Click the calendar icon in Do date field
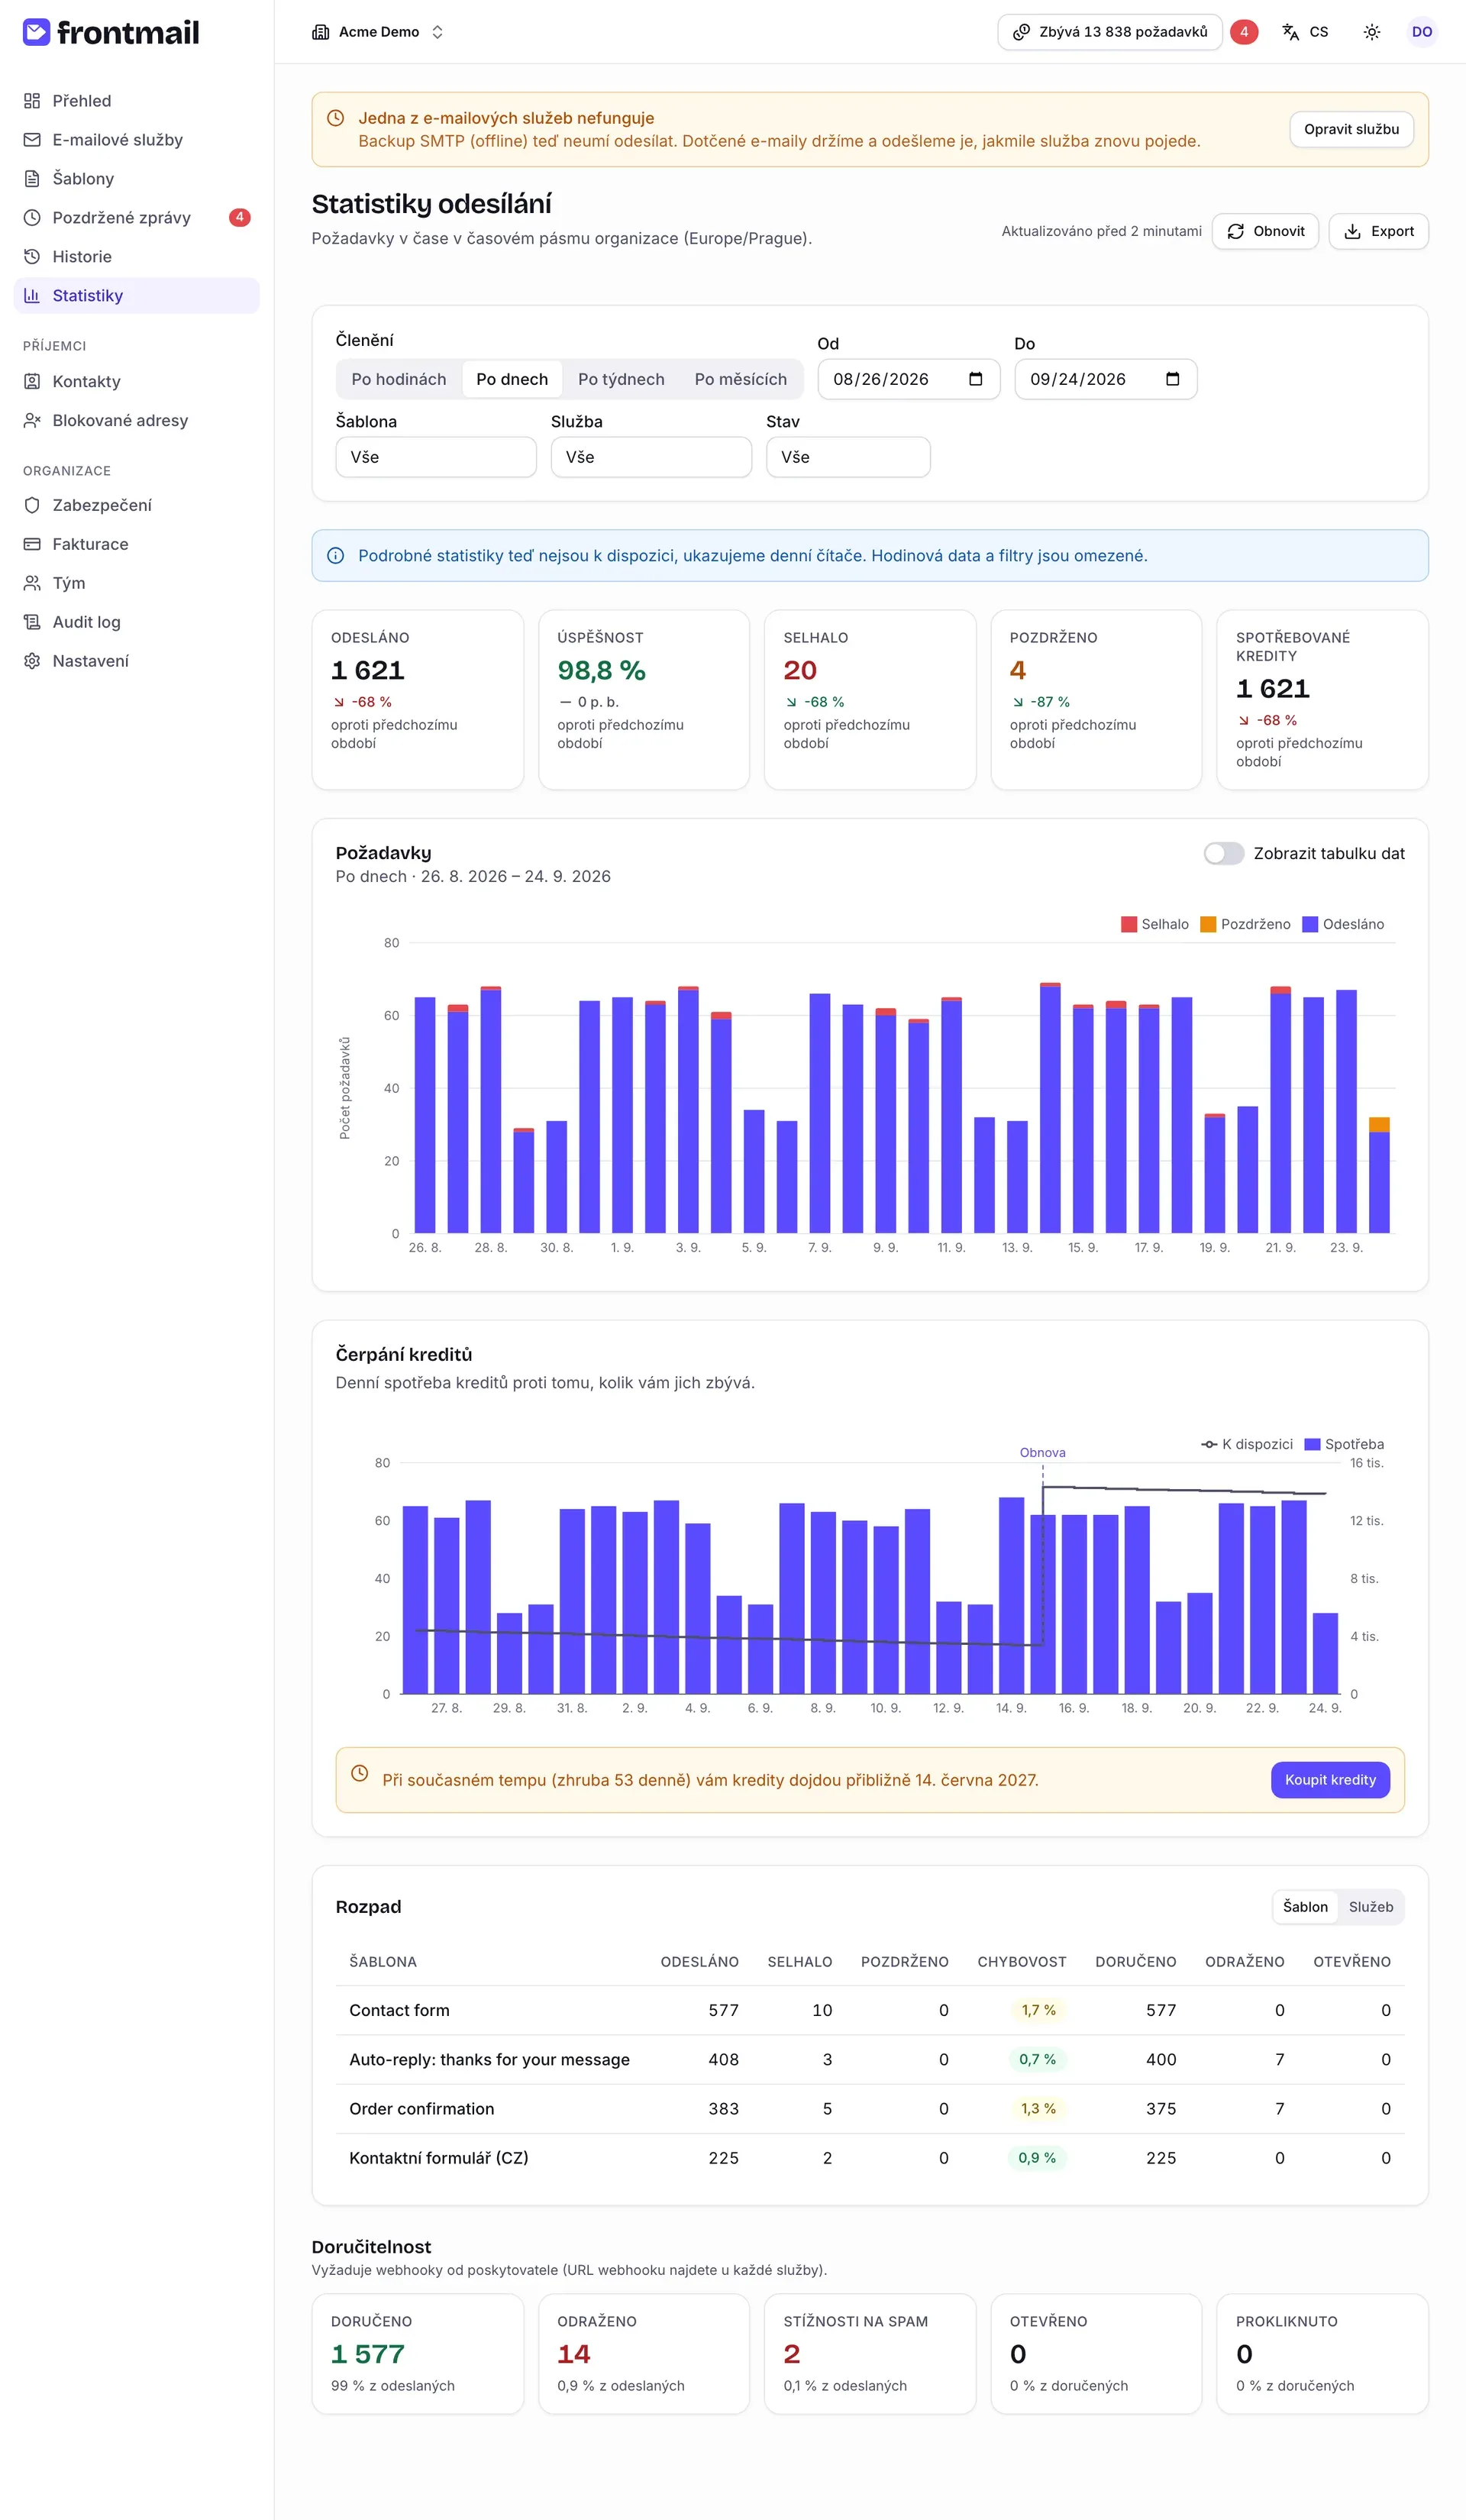The width and height of the screenshot is (1466, 2520). (1173, 379)
